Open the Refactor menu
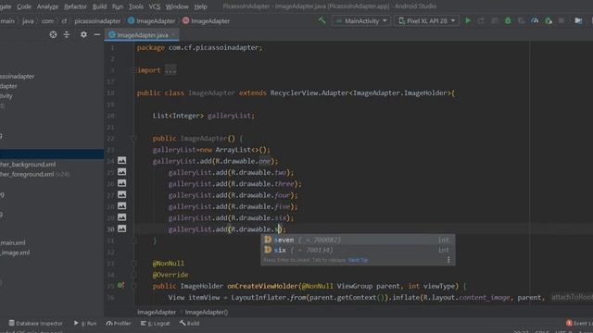 coord(75,6)
